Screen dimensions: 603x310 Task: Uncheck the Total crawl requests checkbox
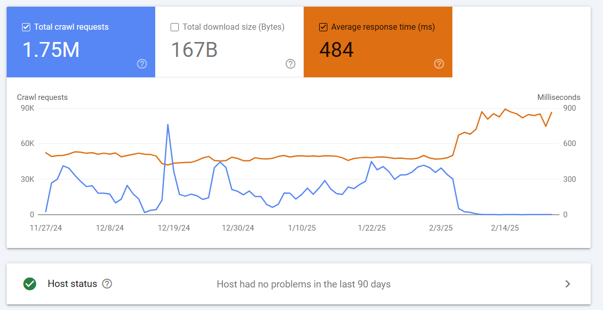click(x=26, y=27)
